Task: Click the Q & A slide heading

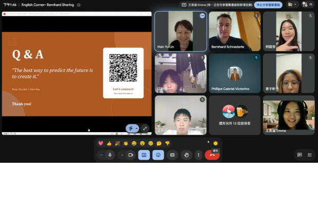Action: pos(28,54)
